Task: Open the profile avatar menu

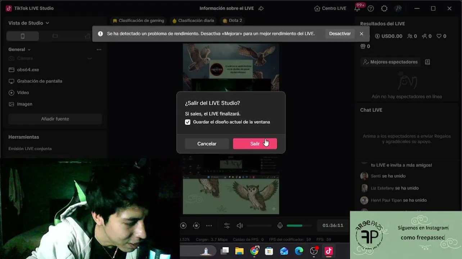Action: click(398, 8)
